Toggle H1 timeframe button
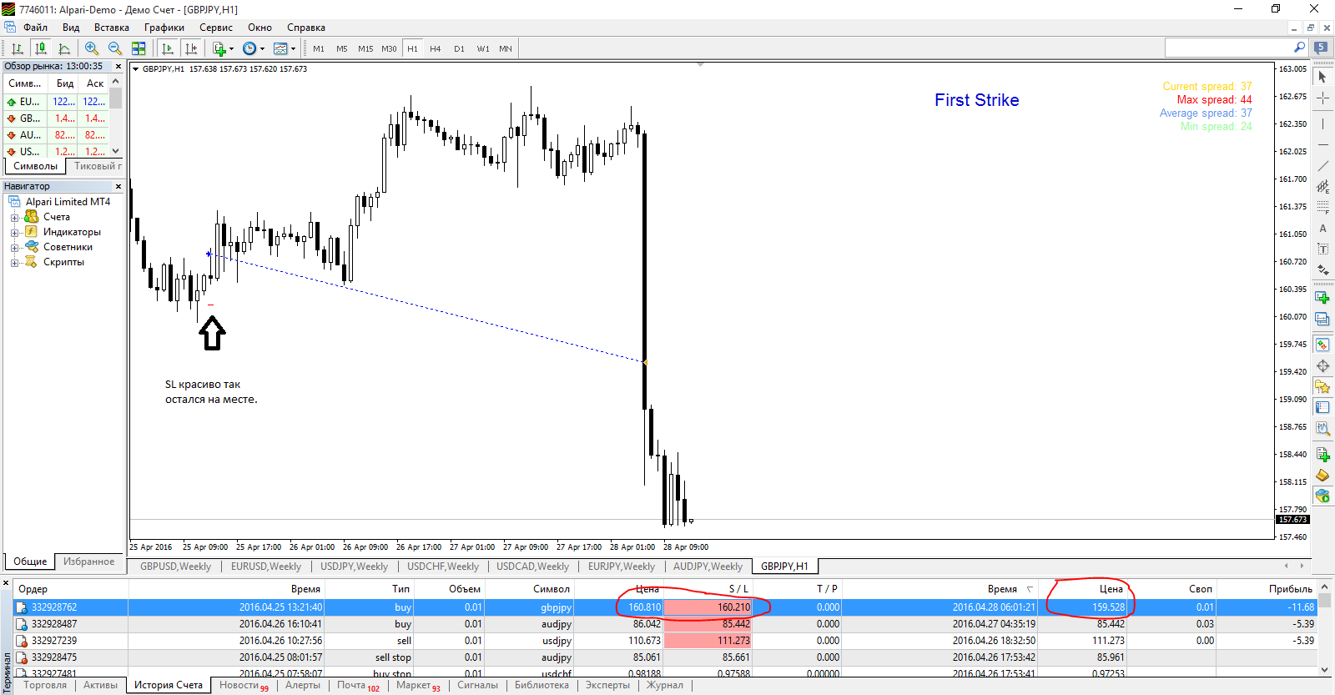 point(412,48)
